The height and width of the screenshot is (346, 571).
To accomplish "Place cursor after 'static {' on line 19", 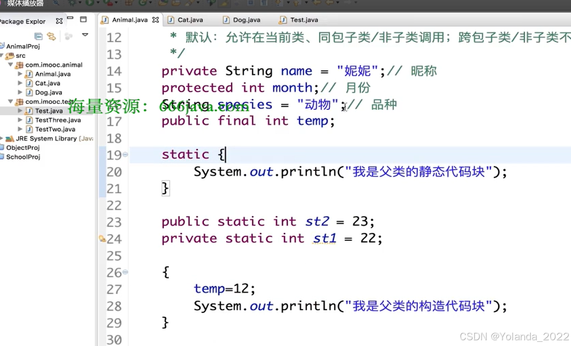I will point(226,155).
